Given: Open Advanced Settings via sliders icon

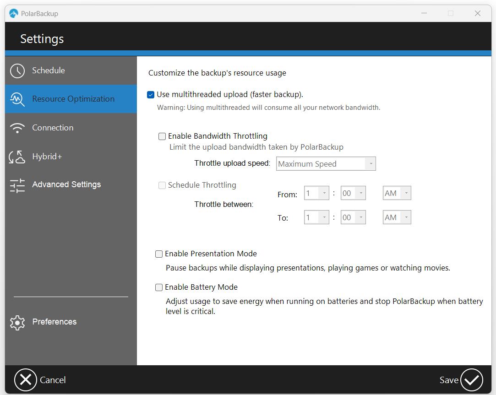Looking at the screenshot, I should click(x=17, y=185).
